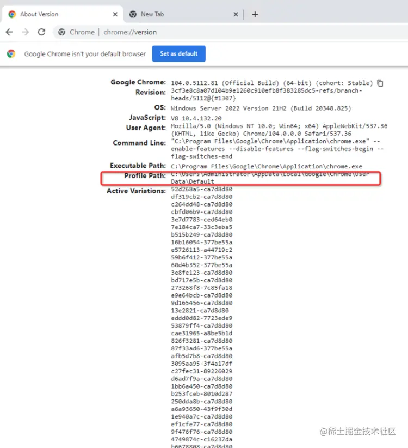Click variation 52d268a5-ca7d8d80
The height and width of the screenshot is (448, 408).
(202, 189)
